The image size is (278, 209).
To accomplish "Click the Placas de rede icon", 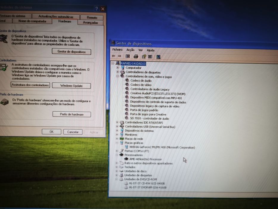I will click(122, 139).
